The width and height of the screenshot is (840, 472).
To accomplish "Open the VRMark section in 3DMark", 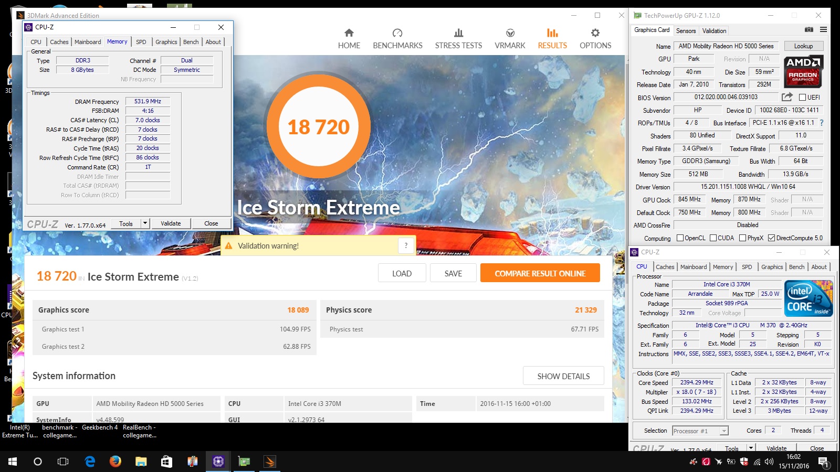I will click(x=510, y=39).
